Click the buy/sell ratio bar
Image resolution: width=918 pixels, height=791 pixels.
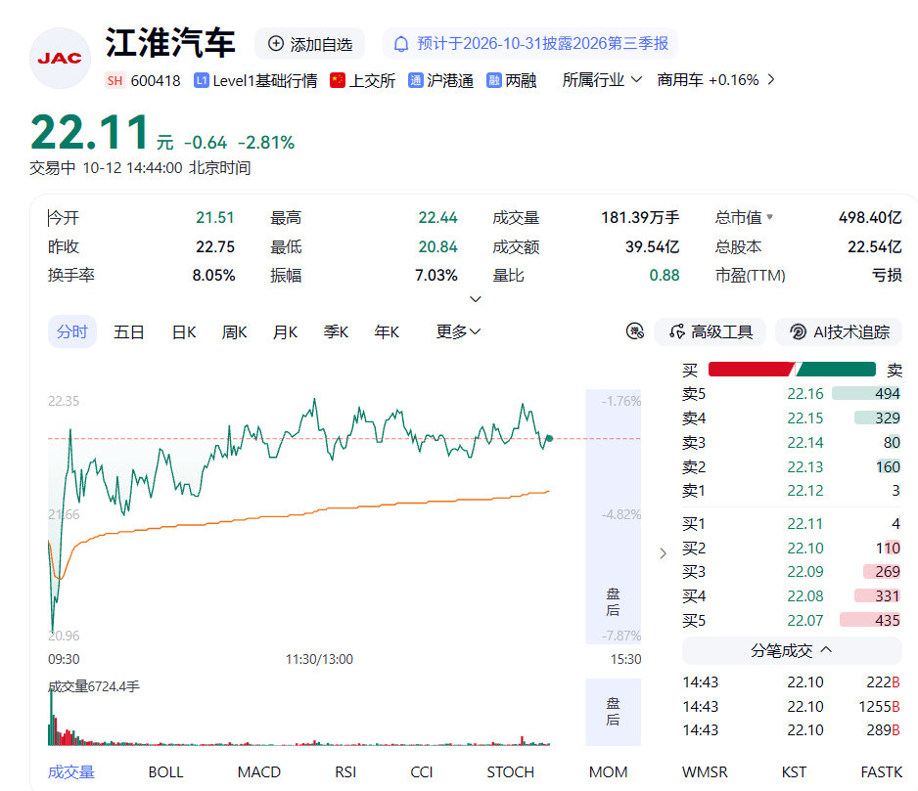792,370
